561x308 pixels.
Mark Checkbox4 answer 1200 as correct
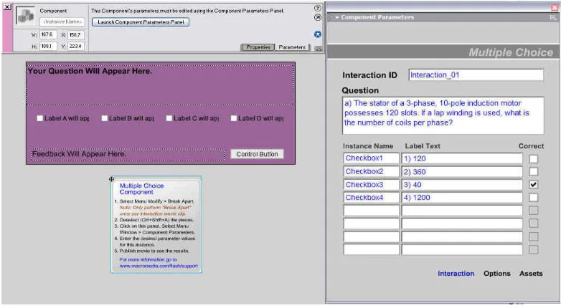pos(534,197)
